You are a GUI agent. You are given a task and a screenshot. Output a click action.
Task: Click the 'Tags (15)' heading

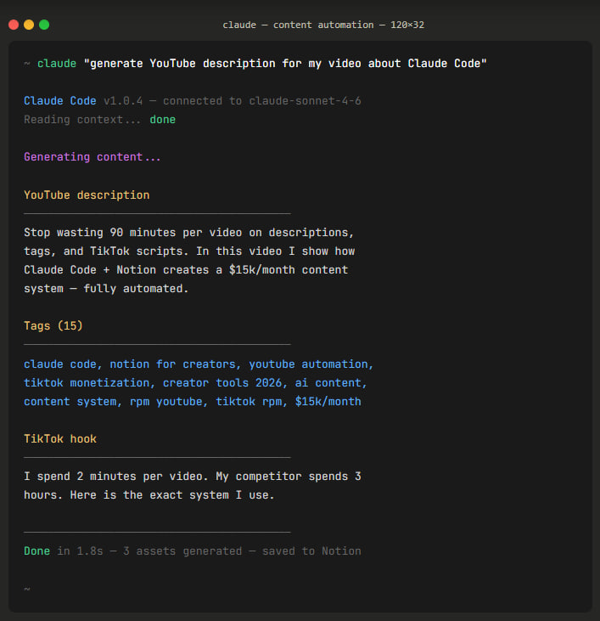(x=53, y=326)
